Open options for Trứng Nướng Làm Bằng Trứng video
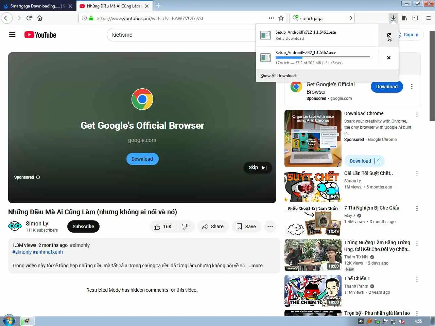435x326 pixels. [x=417, y=243]
